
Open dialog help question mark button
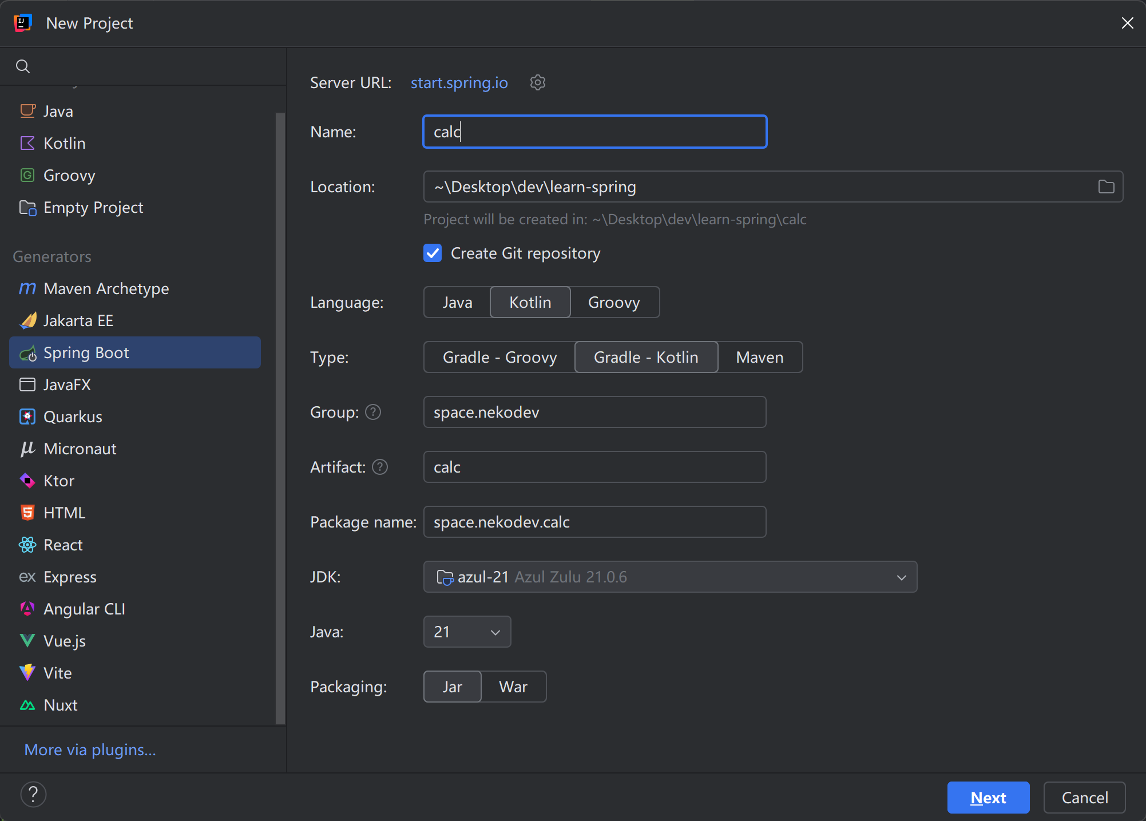33,795
